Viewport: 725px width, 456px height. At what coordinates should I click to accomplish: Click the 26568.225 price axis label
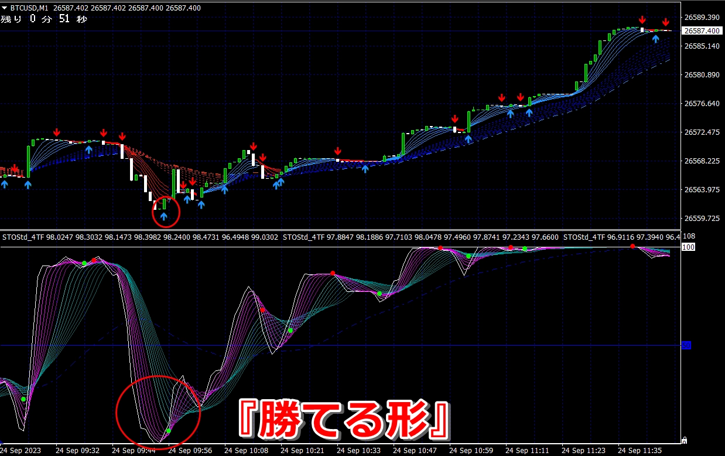[702, 161]
